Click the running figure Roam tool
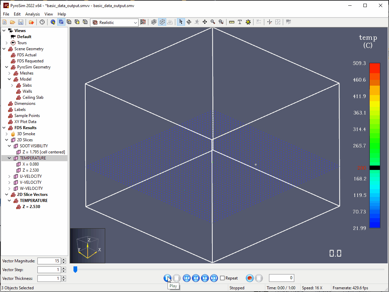Image resolution: width=389 pixels, height=292 pixels. coord(197,22)
